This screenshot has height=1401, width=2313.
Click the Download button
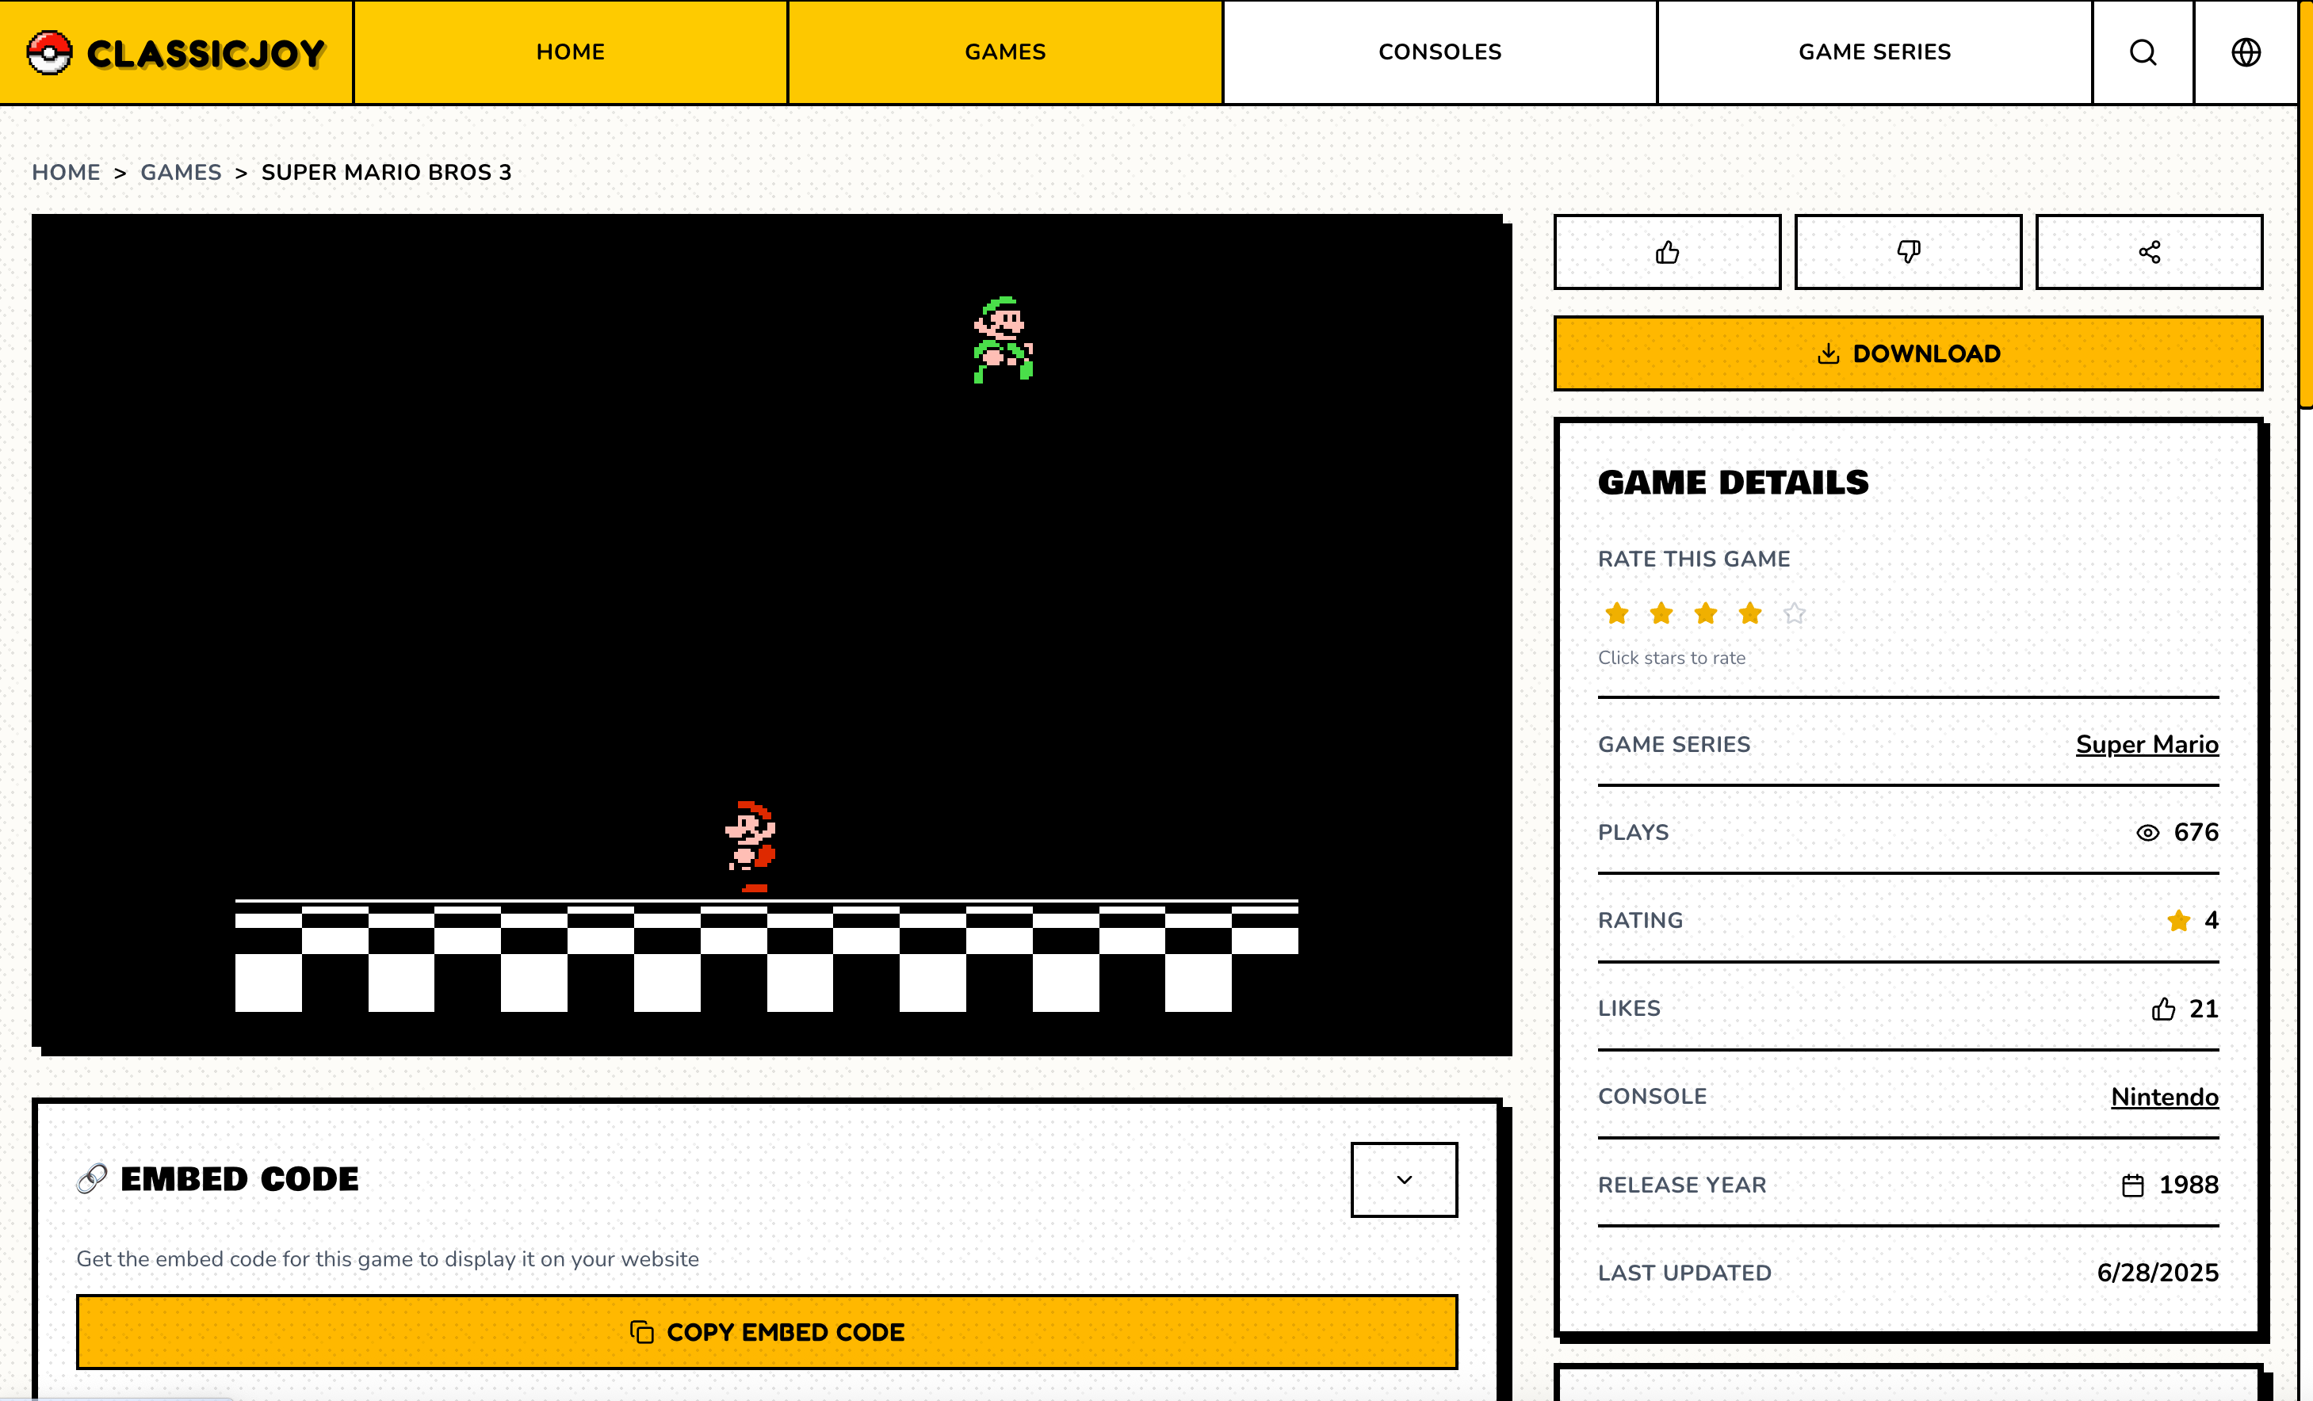pyautogui.click(x=1907, y=353)
